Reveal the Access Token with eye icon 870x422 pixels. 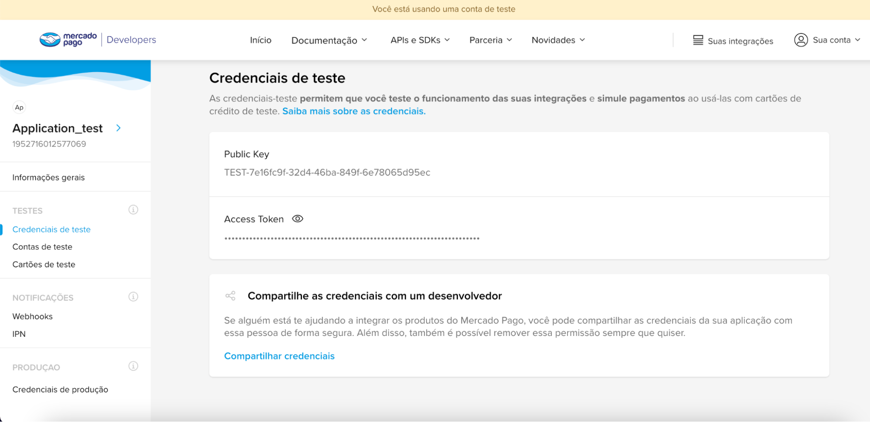coord(298,219)
